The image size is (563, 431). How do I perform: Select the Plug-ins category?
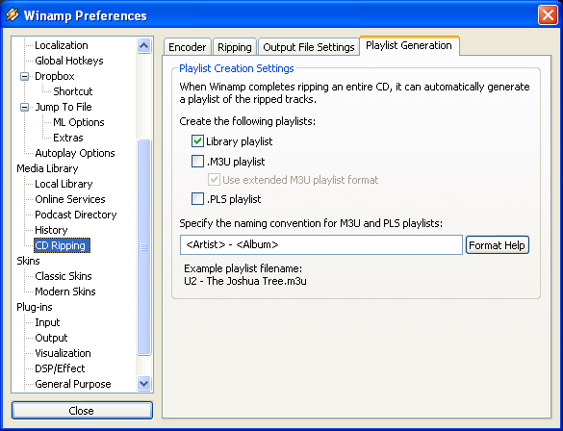[35, 307]
